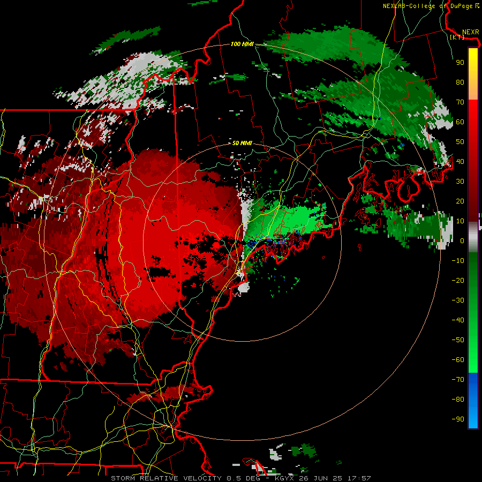Click the 20 value on velocity scale

click(x=460, y=201)
